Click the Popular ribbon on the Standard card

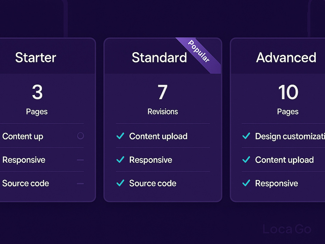click(x=199, y=55)
